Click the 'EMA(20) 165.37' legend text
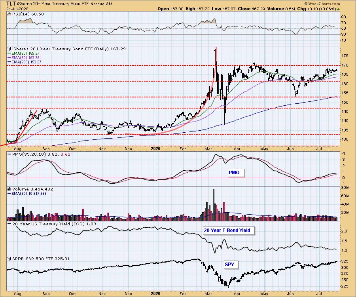356x297 pixels. [25, 53]
